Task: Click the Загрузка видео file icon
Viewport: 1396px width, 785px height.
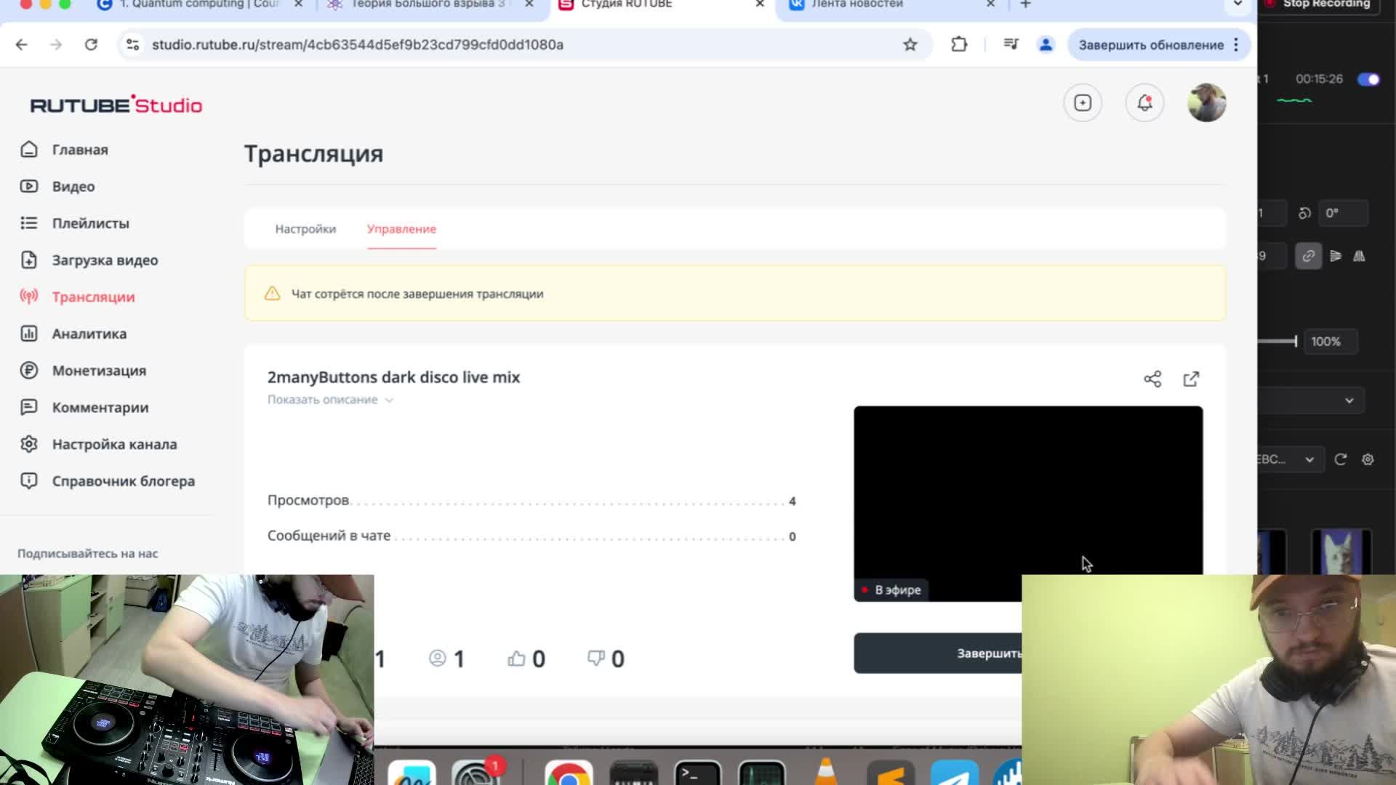Action: coord(29,260)
